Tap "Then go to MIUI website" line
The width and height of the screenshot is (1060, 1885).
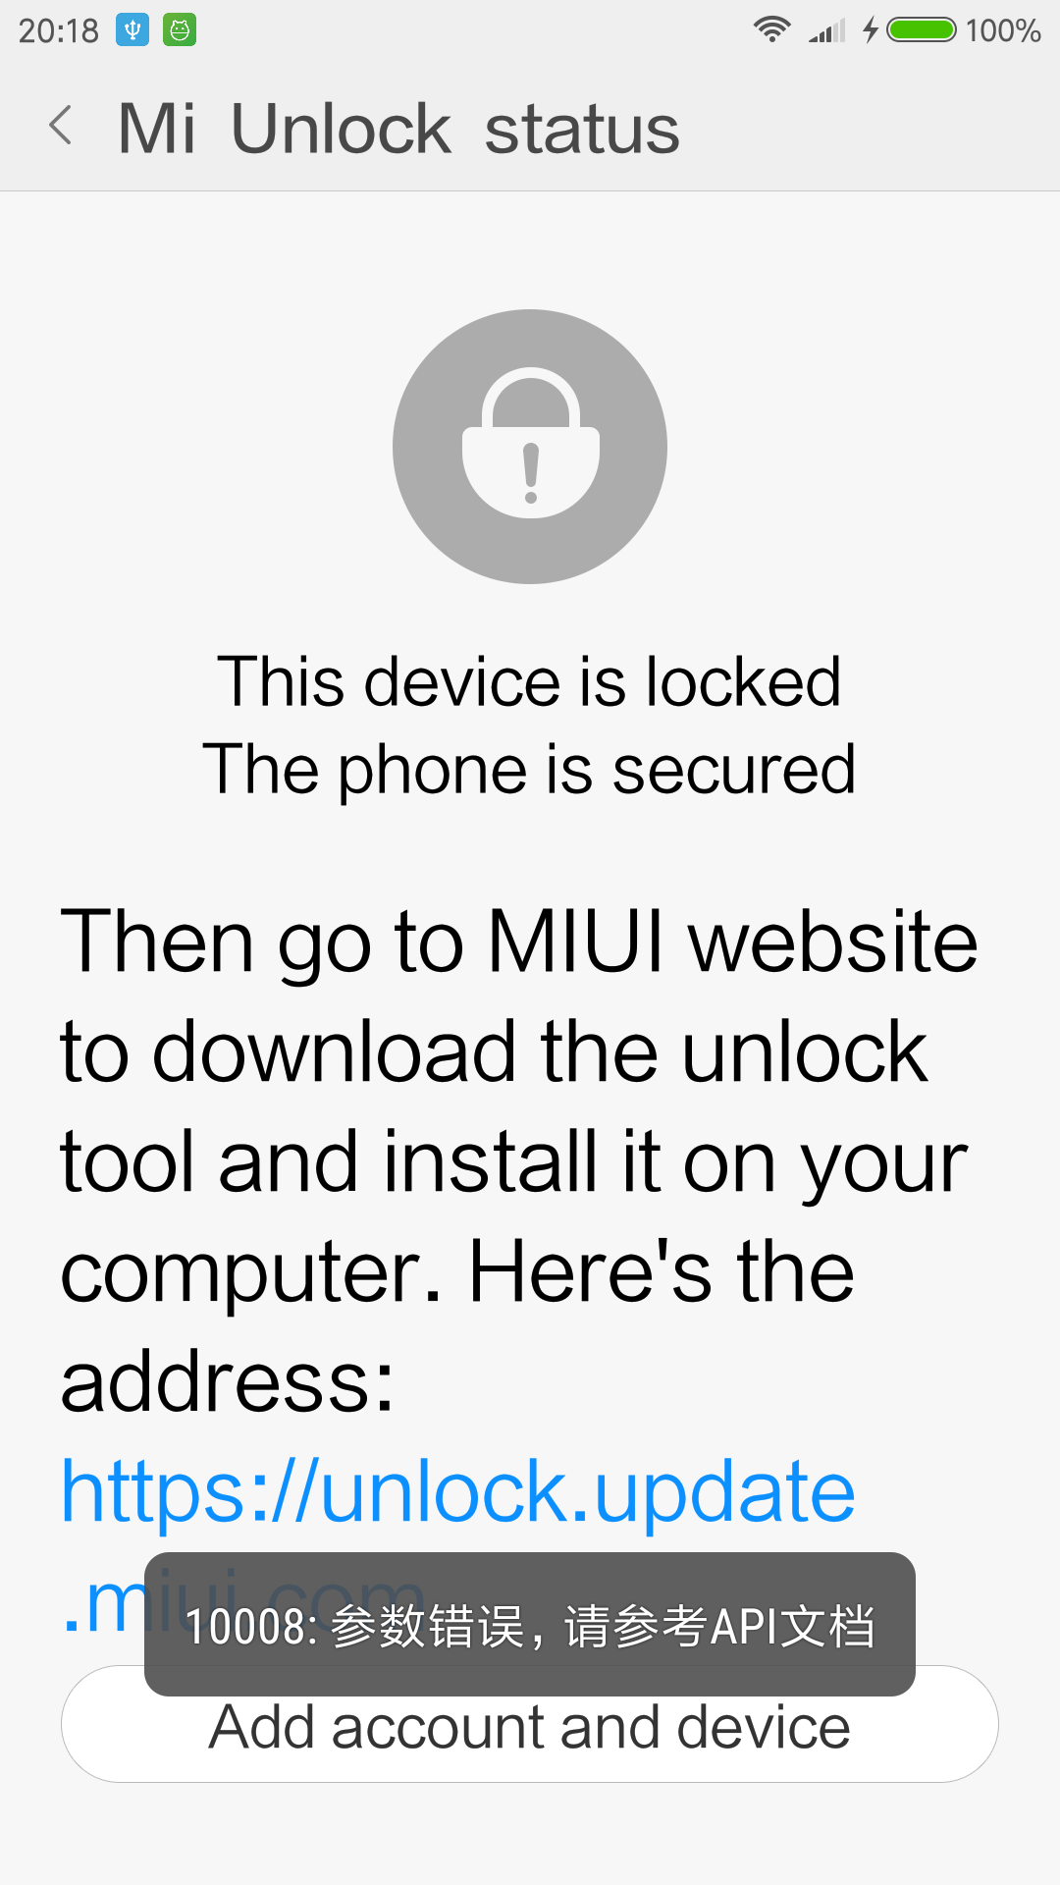point(519,942)
